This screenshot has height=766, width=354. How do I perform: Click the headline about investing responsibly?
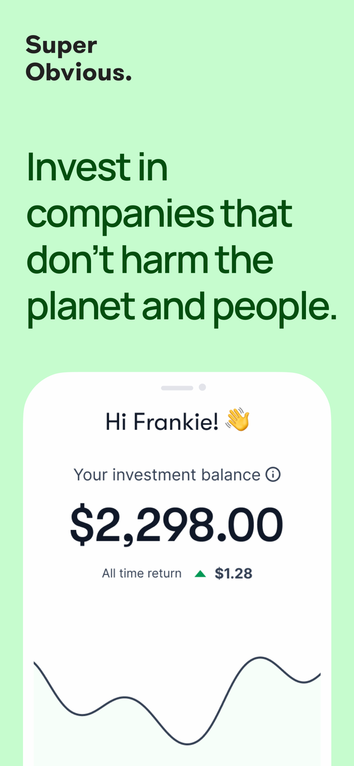(179, 235)
